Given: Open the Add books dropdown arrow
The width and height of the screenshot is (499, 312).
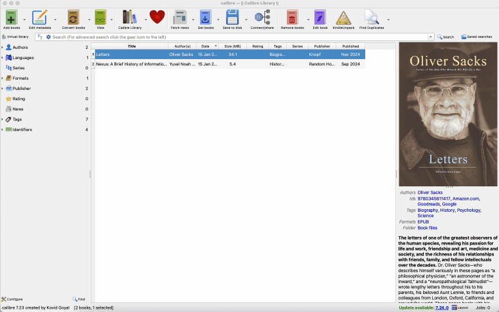Looking at the screenshot, I should click(24, 20).
